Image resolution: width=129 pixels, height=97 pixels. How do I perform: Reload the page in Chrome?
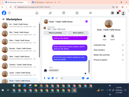(11, 7)
